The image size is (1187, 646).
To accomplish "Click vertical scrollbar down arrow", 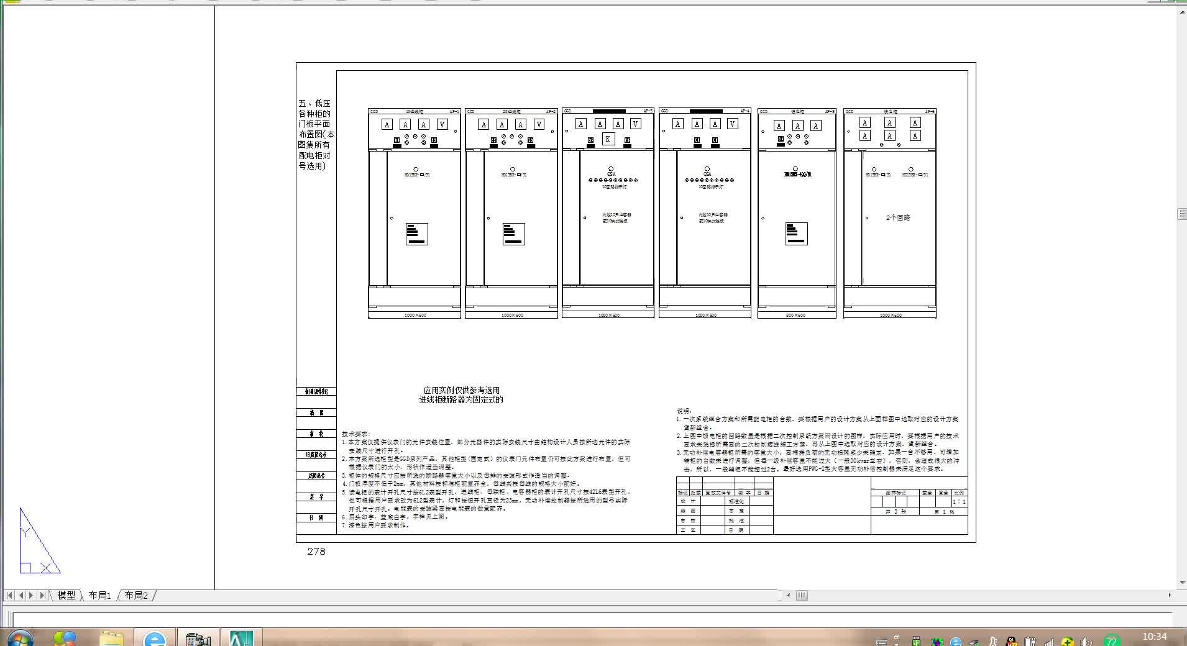I will [x=1181, y=583].
